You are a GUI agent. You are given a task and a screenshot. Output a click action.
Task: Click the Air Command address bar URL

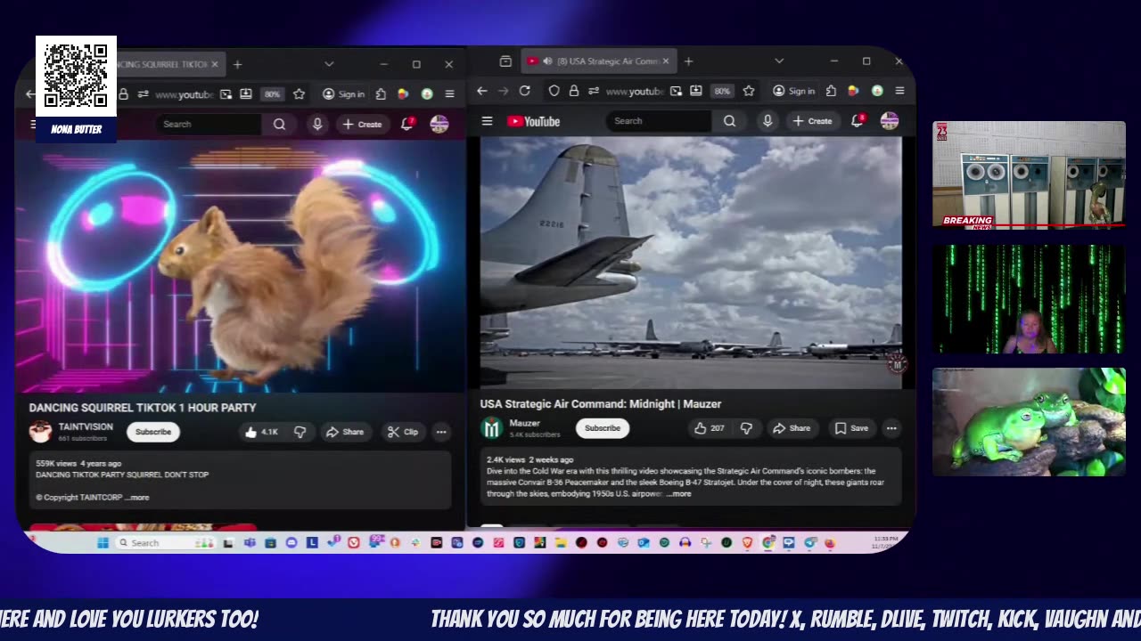coord(634,91)
